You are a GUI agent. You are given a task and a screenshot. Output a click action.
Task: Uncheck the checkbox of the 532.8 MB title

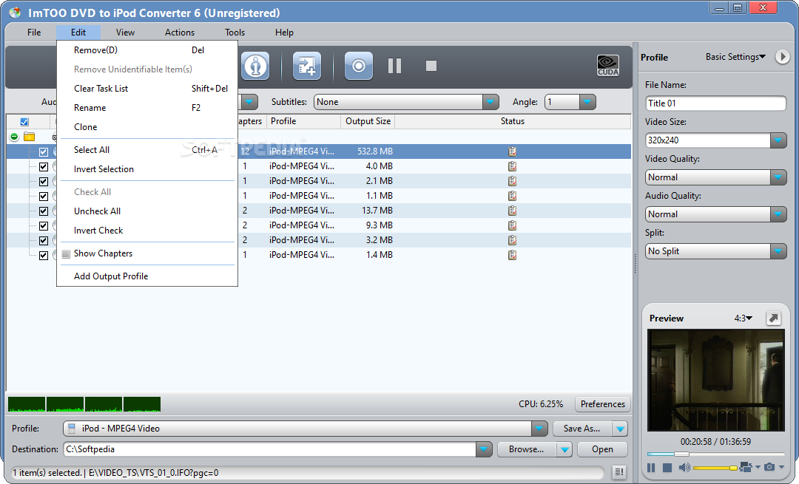pos(44,151)
